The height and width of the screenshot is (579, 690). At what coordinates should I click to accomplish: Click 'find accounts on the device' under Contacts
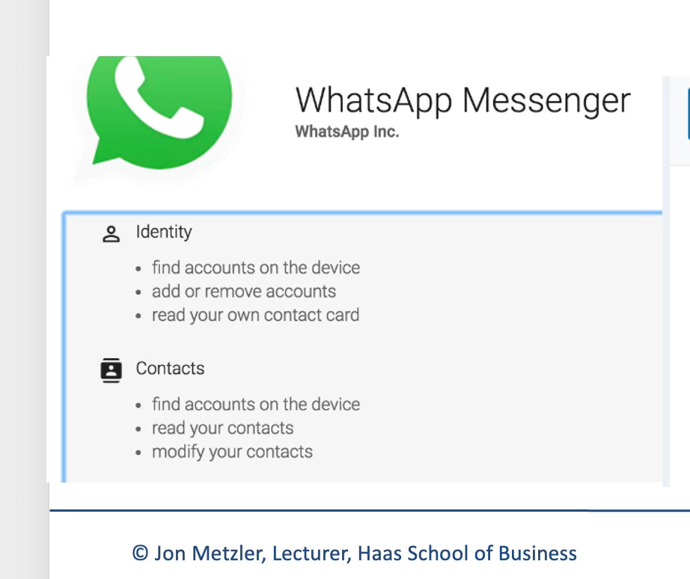256,404
